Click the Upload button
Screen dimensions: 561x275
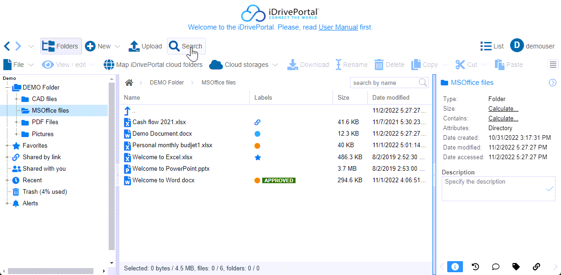click(x=145, y=46)
